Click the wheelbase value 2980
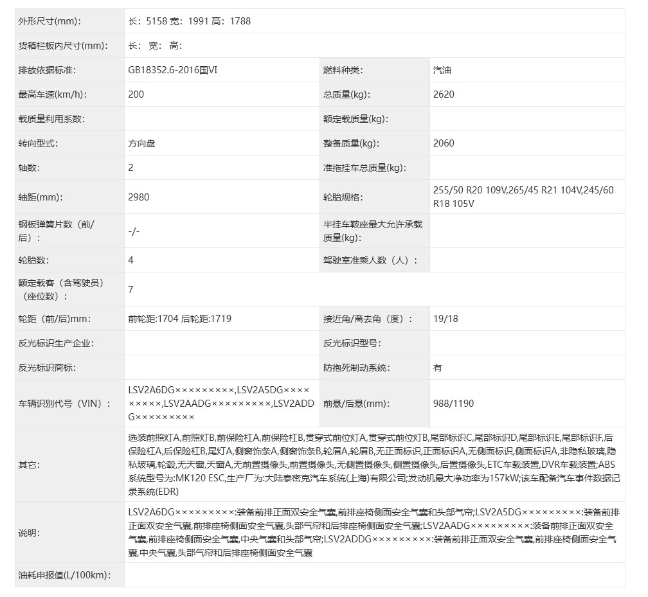 (139, 197)
